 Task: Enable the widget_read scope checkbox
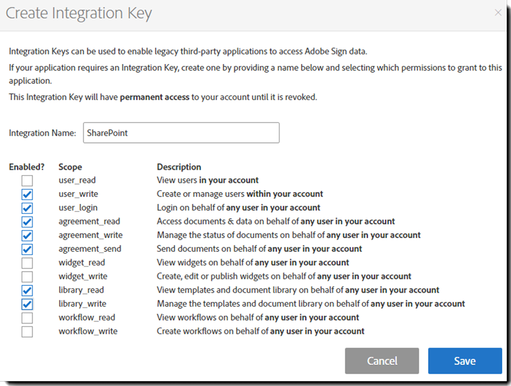tap(26, 262)
